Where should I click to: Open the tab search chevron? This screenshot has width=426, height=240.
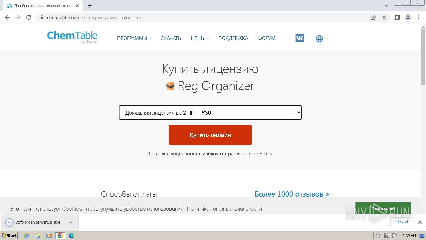click(x=386, y=6)
